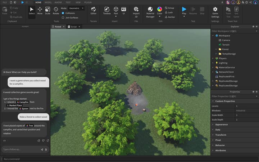Click the help question mark icon
This screenshot has height=162, width=259.
point(247,2)
